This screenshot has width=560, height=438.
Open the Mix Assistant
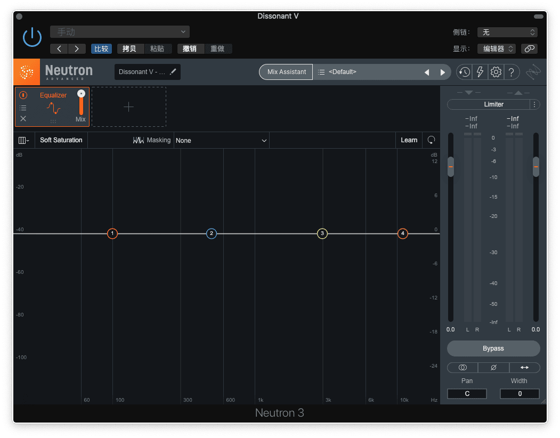pos(286,72)
